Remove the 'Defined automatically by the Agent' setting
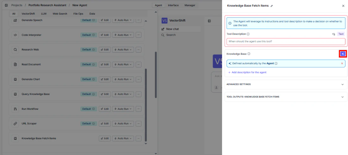The image size is (348, 155). click(342, 63)
